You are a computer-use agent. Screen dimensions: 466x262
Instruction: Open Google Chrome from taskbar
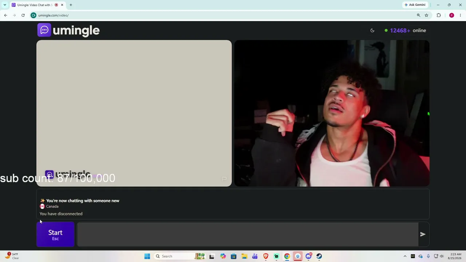287,256
